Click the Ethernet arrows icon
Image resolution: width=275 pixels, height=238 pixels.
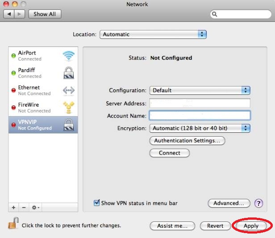68,91
